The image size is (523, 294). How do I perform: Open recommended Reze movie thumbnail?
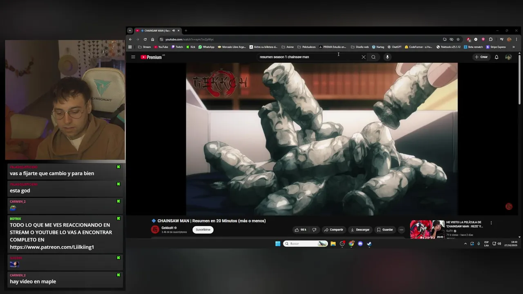[427, 229]
